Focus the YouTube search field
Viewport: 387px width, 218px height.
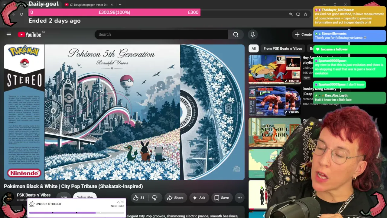161,35
